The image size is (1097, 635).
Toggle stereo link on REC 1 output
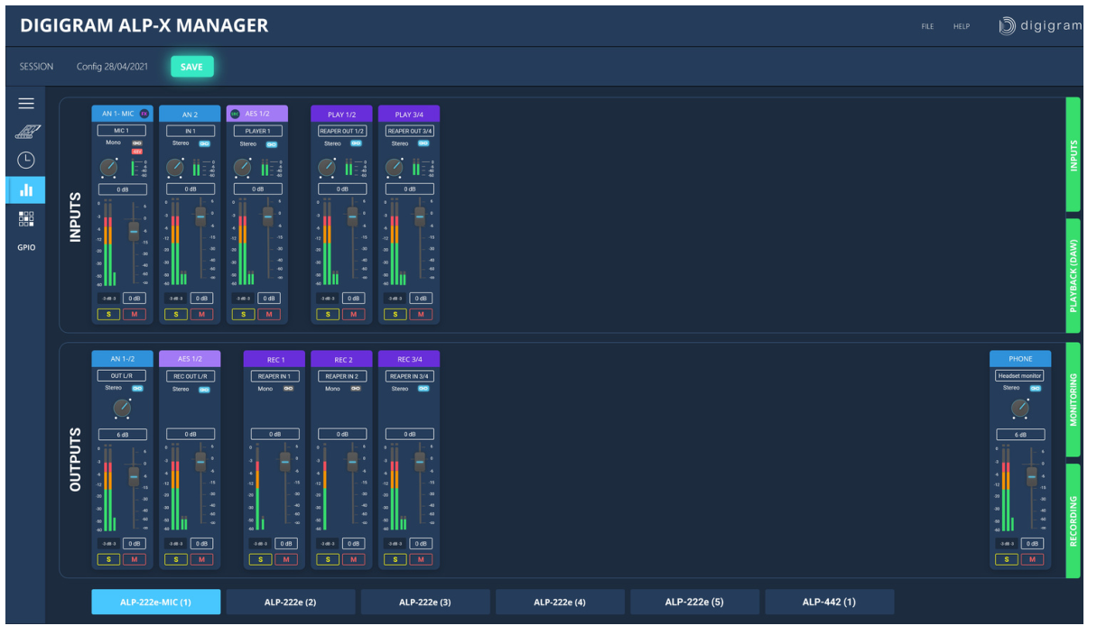(x=289, y=389)
